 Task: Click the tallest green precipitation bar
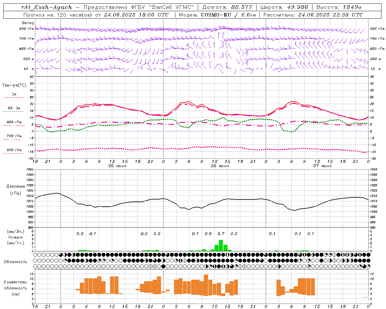pyautogui.click(x=221, y=246)
